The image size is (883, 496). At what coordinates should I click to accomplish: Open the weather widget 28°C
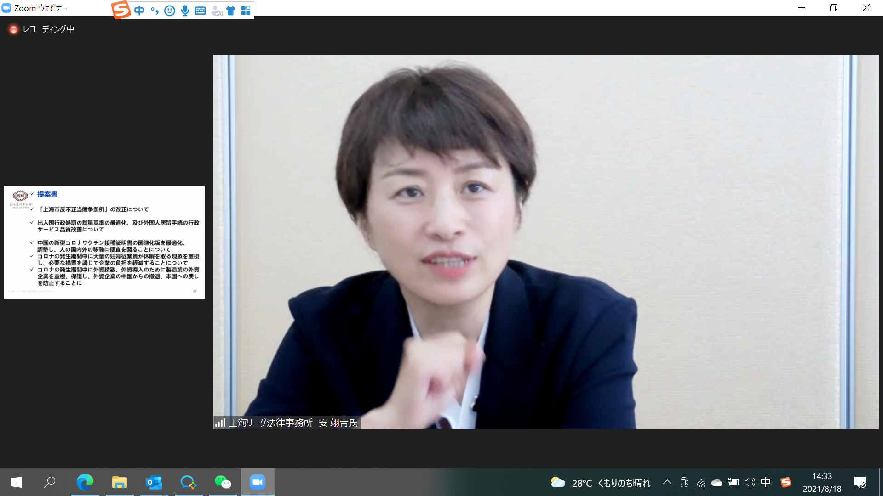coord(601,483)
